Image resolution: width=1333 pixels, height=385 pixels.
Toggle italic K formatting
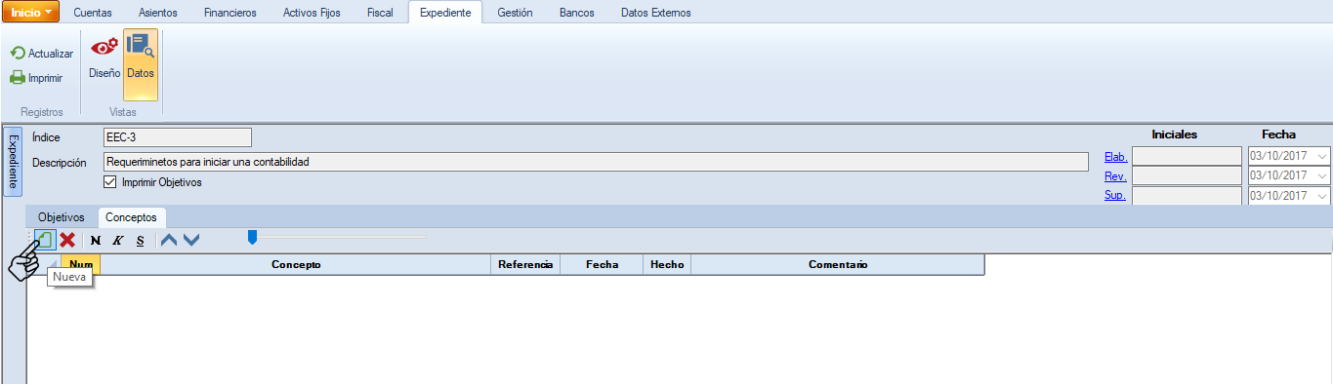(x=117, y=241)
